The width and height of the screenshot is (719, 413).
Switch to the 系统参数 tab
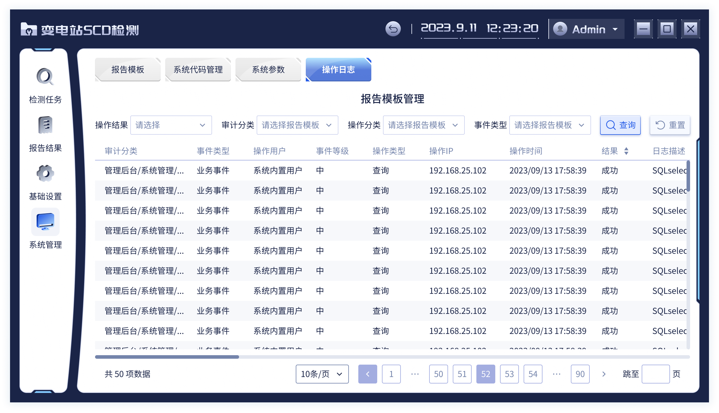(268, 70)
